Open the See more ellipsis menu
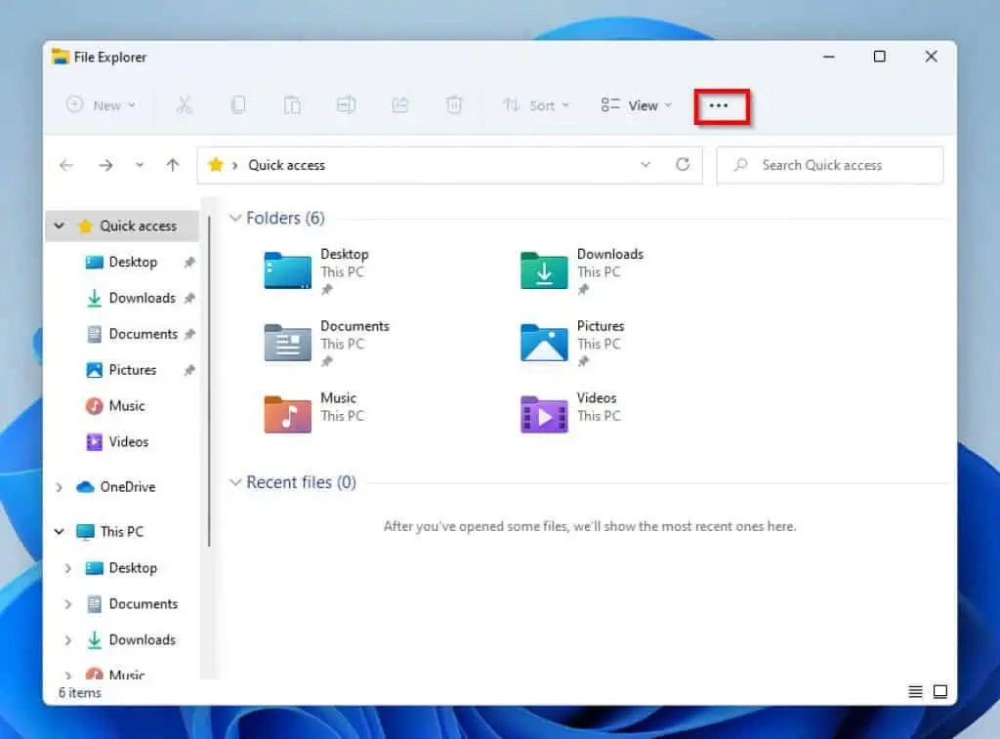 click(x=720, y=104)
